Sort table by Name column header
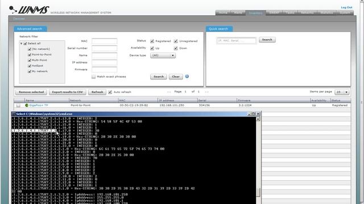Image resolution: width=364 pixels, height=204 pixels. (47, 100)
